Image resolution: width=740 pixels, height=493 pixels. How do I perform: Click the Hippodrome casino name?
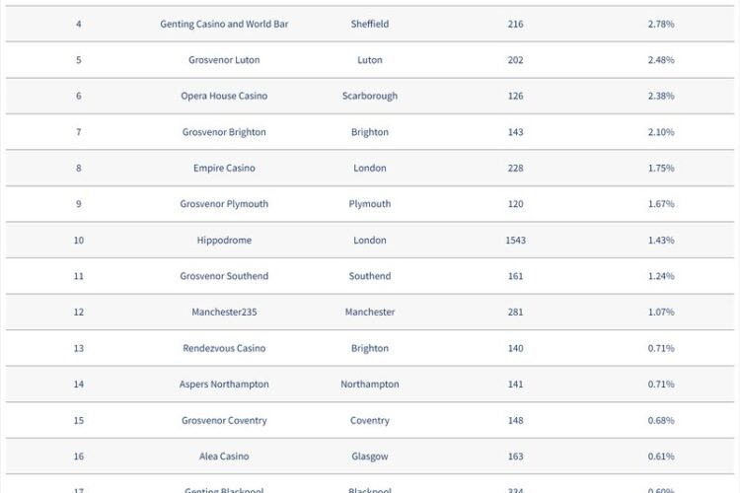(x=224, y=241)
